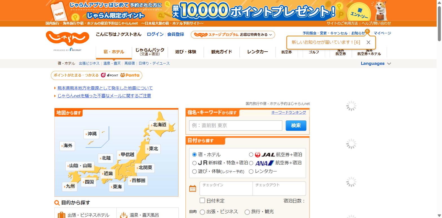Choose 旅行・観光 purpose radio
This screenshot has width=442, height=218.
coord(247,212)
